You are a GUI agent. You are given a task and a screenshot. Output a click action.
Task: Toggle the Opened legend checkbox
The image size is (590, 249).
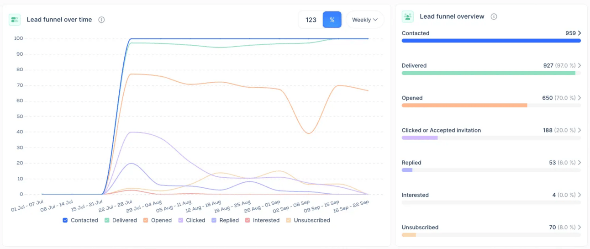click(x=146, y=220)
